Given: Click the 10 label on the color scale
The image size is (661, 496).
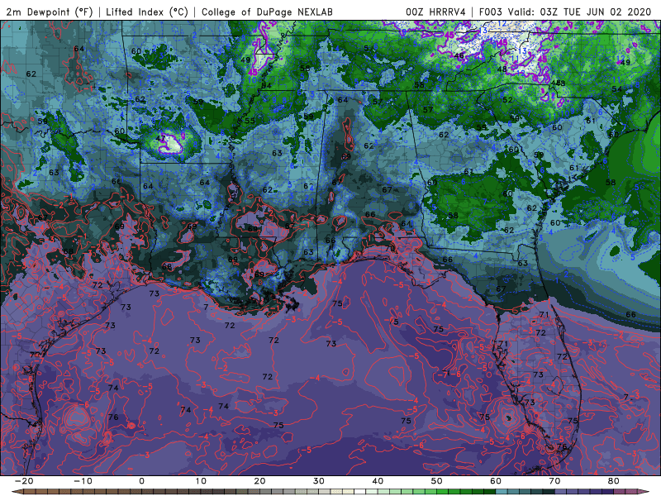Looking at the screenshot, I should click(x=201, y=481).
